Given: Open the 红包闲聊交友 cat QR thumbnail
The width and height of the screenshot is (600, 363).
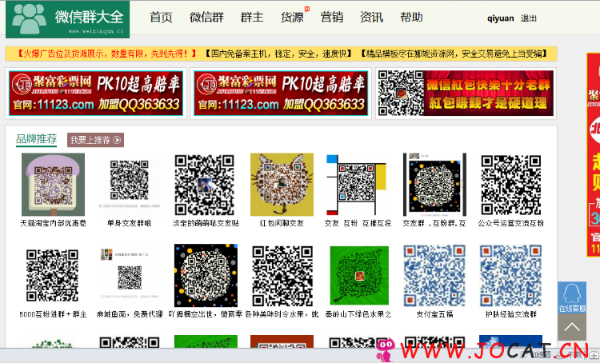Looking at the screenshot, I should pos(282,185).
